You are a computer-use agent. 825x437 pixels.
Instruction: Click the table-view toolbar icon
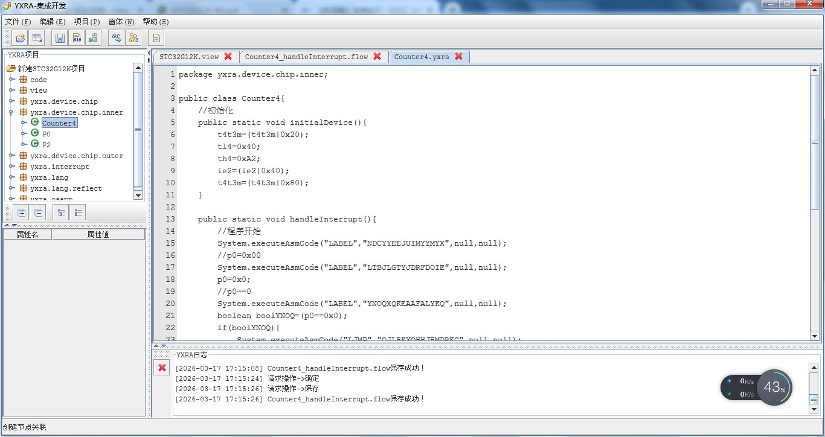tap(37, 38)
